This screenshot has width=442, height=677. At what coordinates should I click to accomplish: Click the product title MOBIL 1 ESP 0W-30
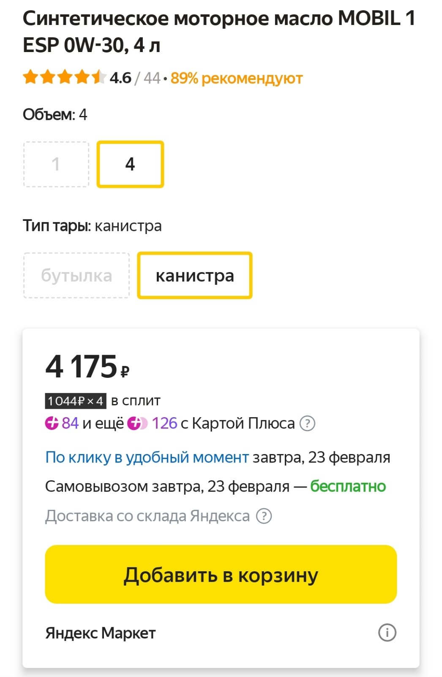[x=219, y=32]
